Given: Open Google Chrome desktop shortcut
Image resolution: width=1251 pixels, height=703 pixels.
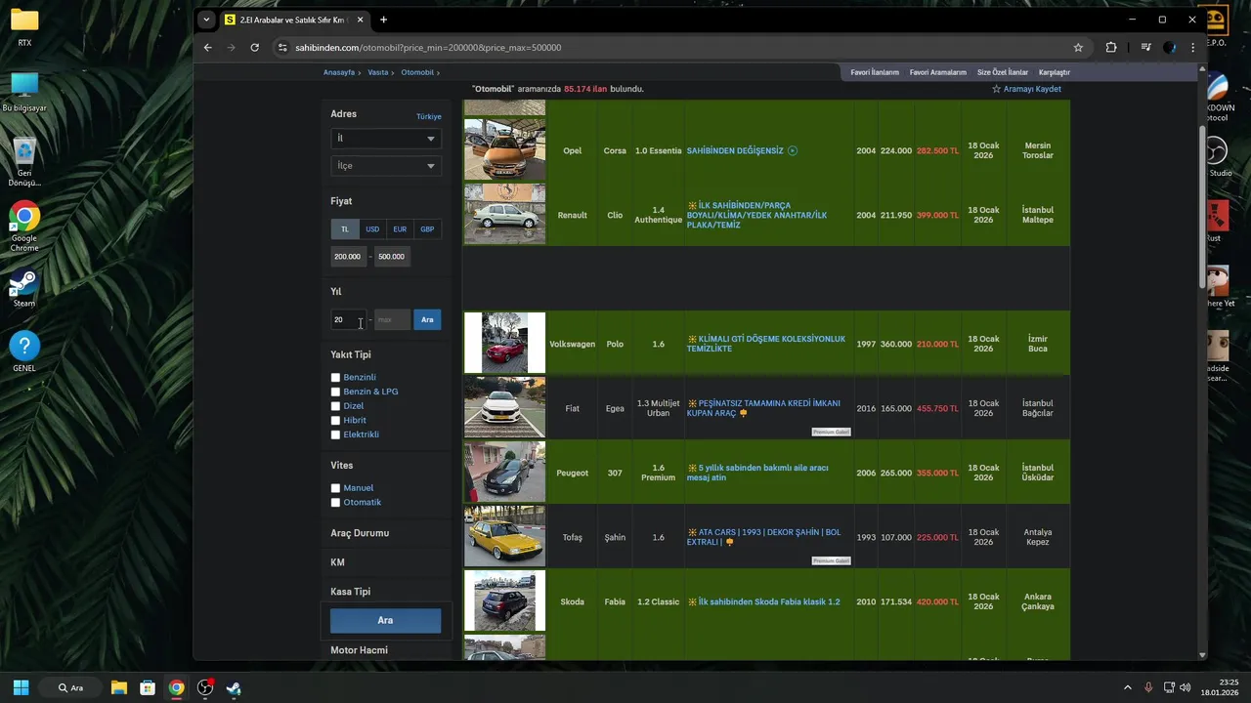Looking at the screenshot, I should pyautogui.click(x=24, y=227).
